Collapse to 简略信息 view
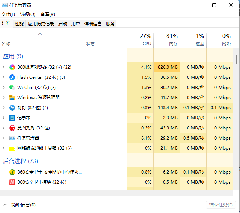Viewport: 240px width, 213px height. coord(20,205)
